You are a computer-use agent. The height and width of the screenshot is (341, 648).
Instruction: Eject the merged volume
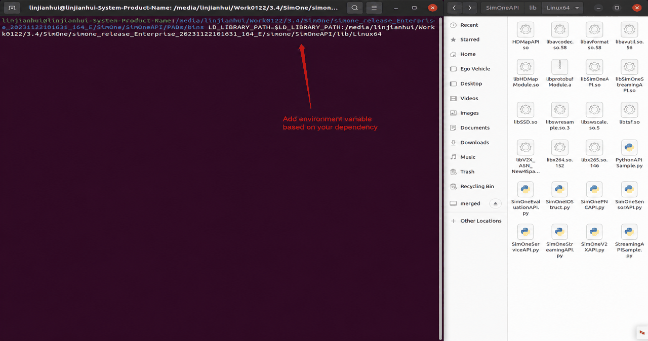pyautogui.click(x=496, y=203)
